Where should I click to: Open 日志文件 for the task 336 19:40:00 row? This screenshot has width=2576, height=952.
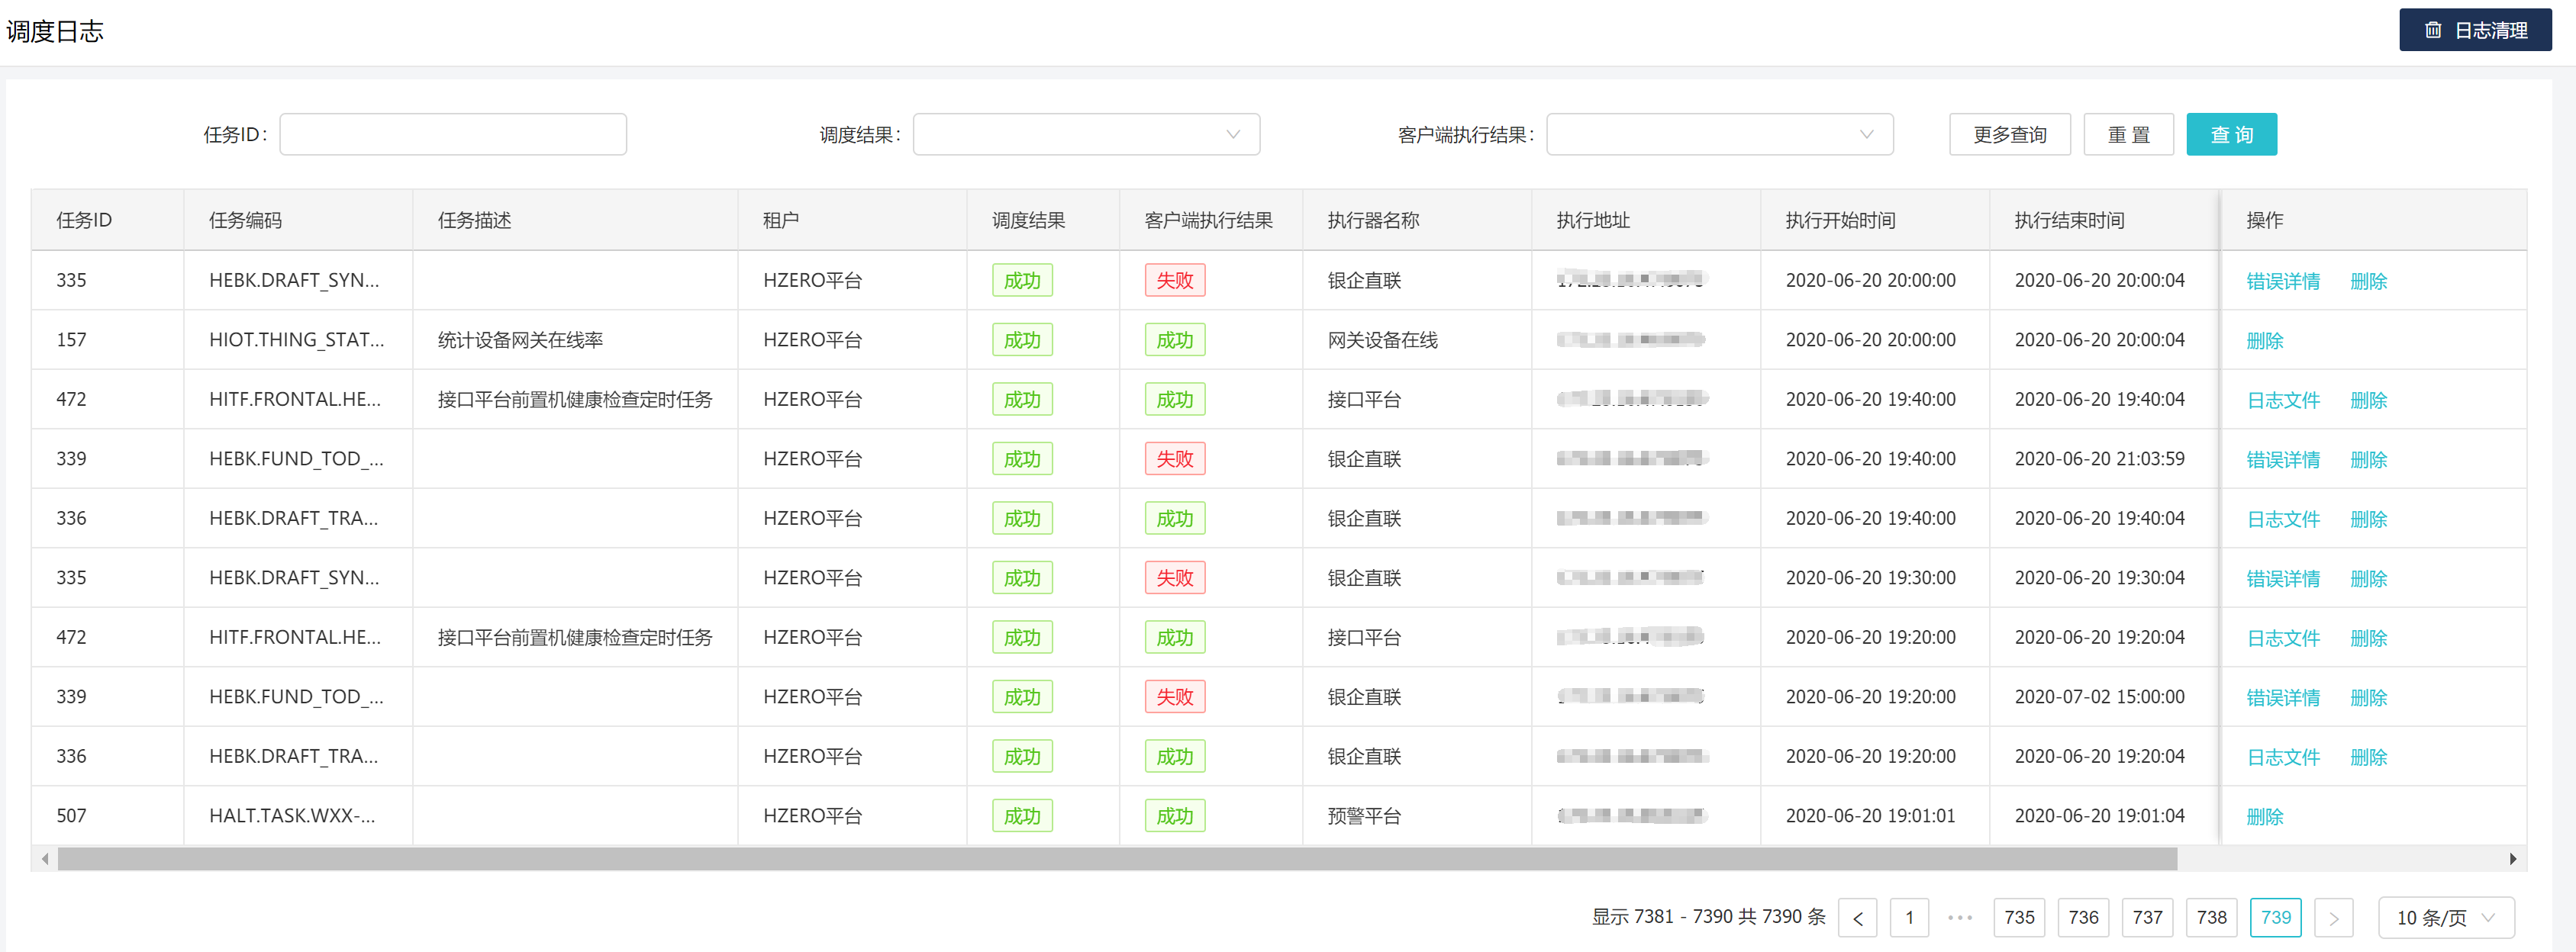pos(2282,519)
